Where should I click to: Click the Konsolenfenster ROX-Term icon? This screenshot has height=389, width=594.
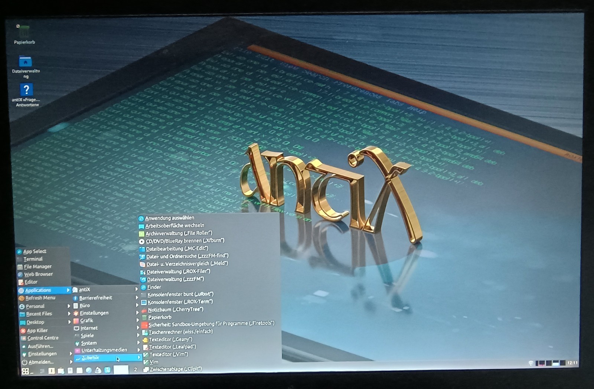pos(144,303)
